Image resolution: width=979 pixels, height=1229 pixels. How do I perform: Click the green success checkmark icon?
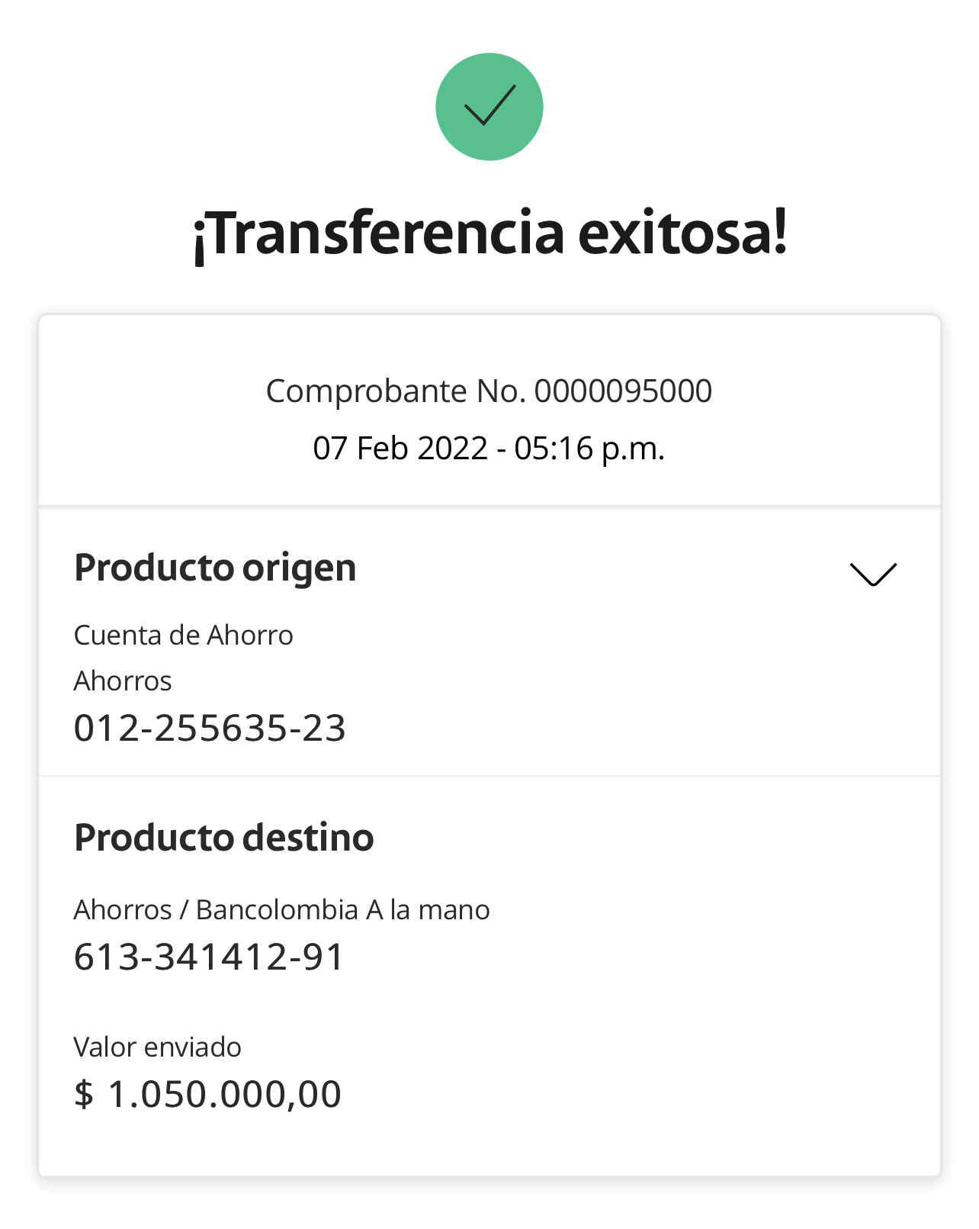(489, 107)
